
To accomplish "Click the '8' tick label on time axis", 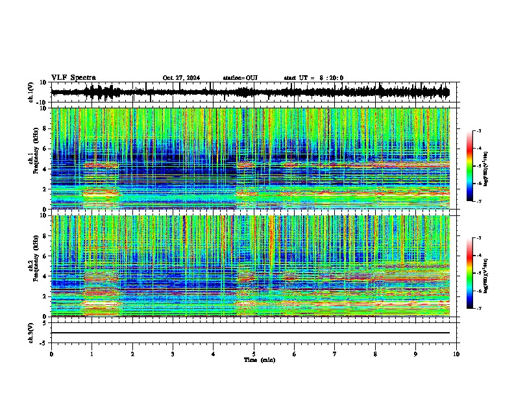I will pyautogui.click(x=375, y=354).
